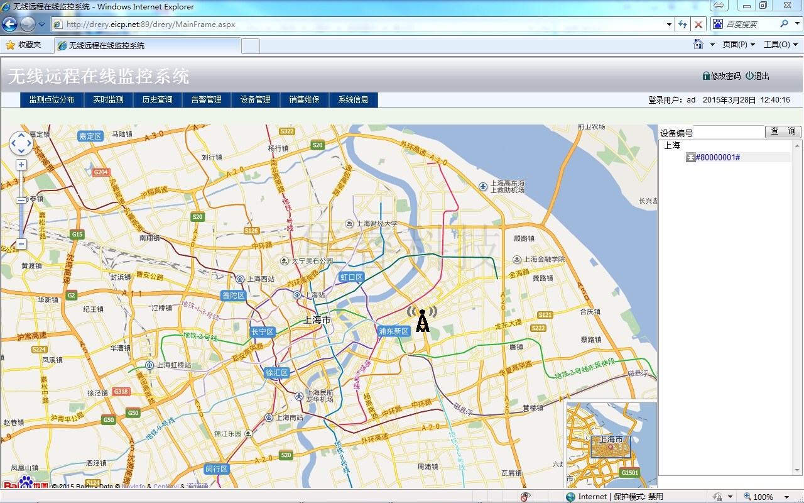The image size is (804, 503).
Task: Open the 系统信息 menu item
Action: (x=353, y=99)
